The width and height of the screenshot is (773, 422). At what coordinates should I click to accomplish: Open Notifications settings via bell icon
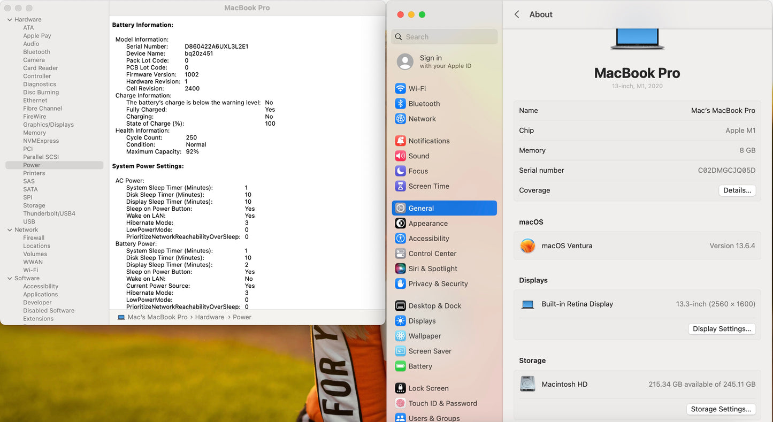coord(400,141)
